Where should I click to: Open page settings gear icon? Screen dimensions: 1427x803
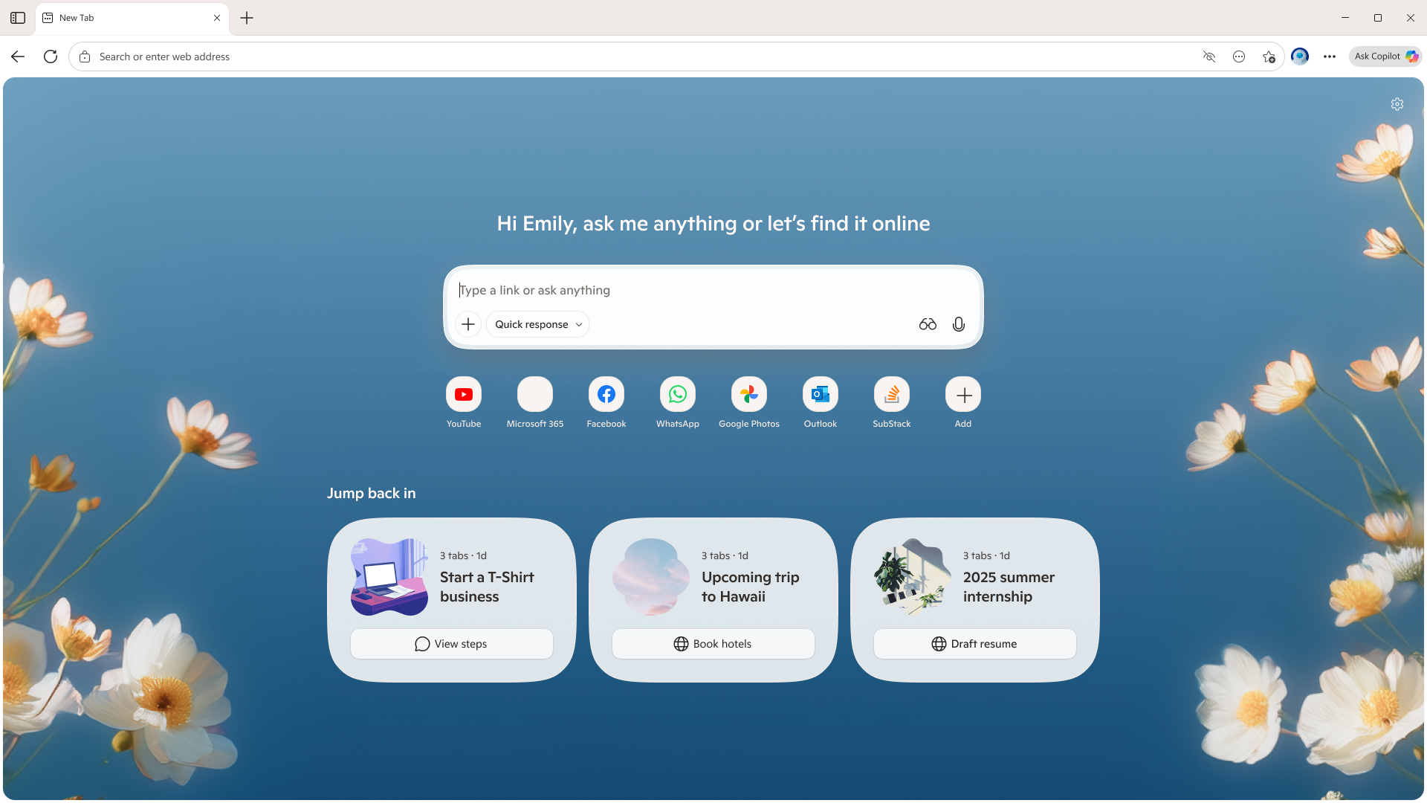[1397, 104]
